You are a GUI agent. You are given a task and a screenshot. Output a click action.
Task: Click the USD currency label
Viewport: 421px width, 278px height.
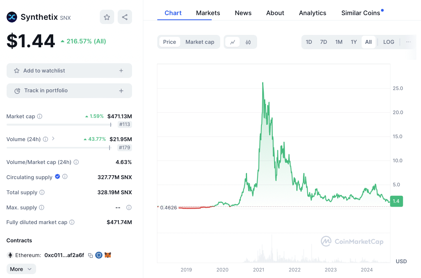tap(401, 261)
